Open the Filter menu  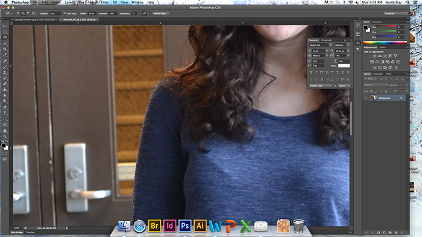(x=104, y=2)
